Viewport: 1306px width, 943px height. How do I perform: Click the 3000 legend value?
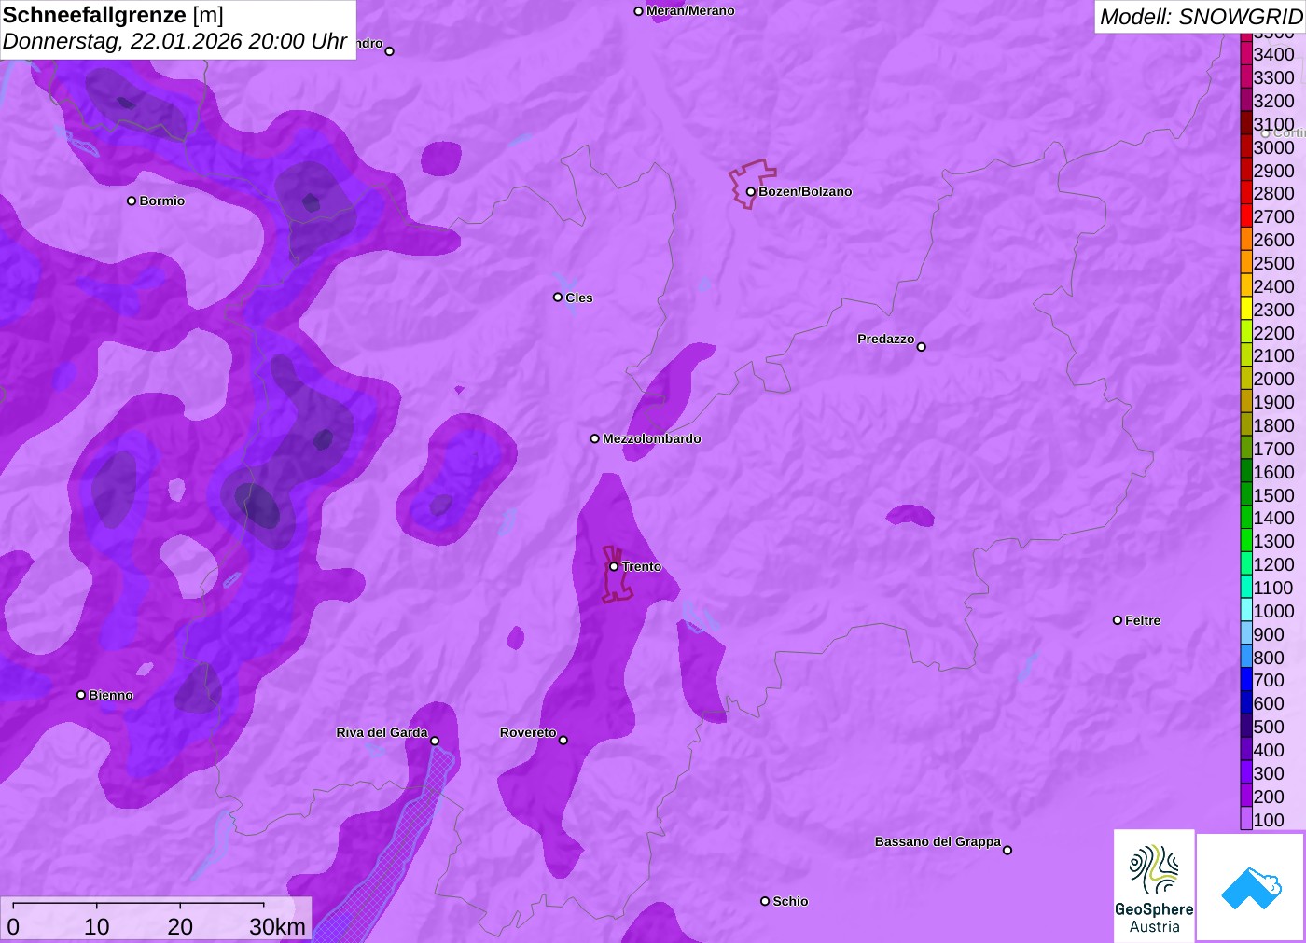(1273, 147)
